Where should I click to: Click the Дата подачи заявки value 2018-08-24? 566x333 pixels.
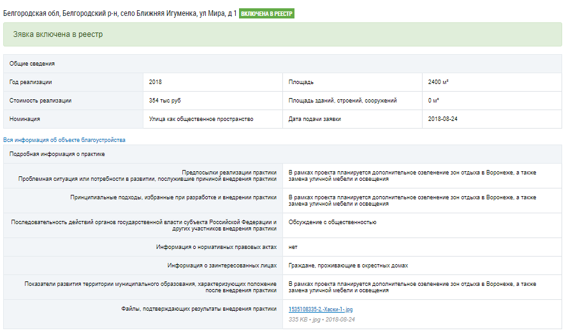coord(444,119)
